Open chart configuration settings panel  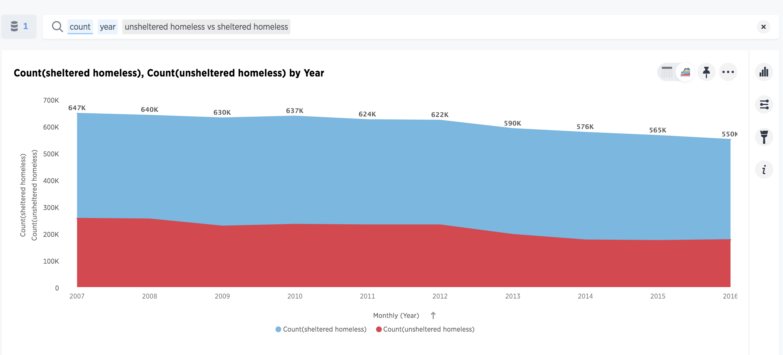764,105
